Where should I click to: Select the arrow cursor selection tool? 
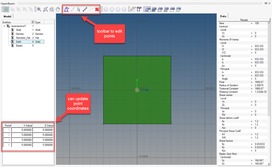pyautogui.click(x=79, y=9)
